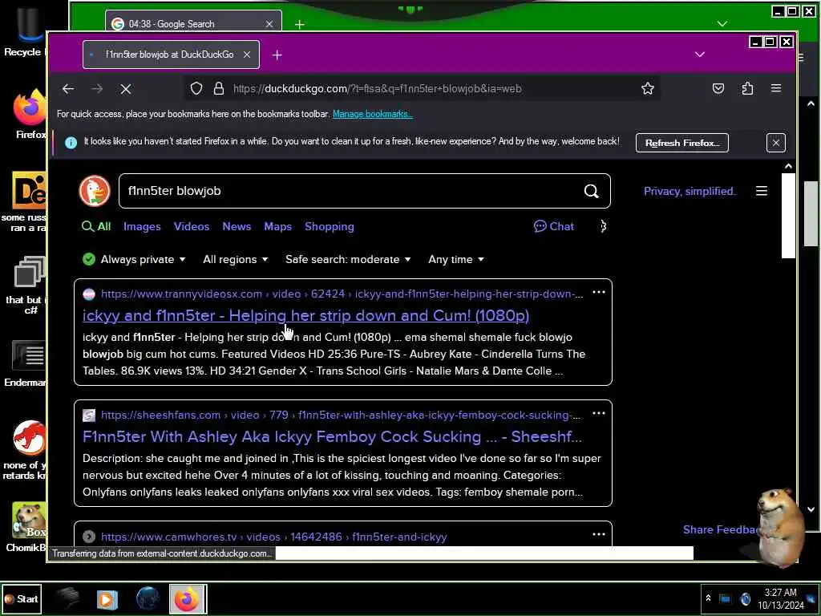Open a new tab in the green background window
821x616 pixels.
tap(300, 24)
